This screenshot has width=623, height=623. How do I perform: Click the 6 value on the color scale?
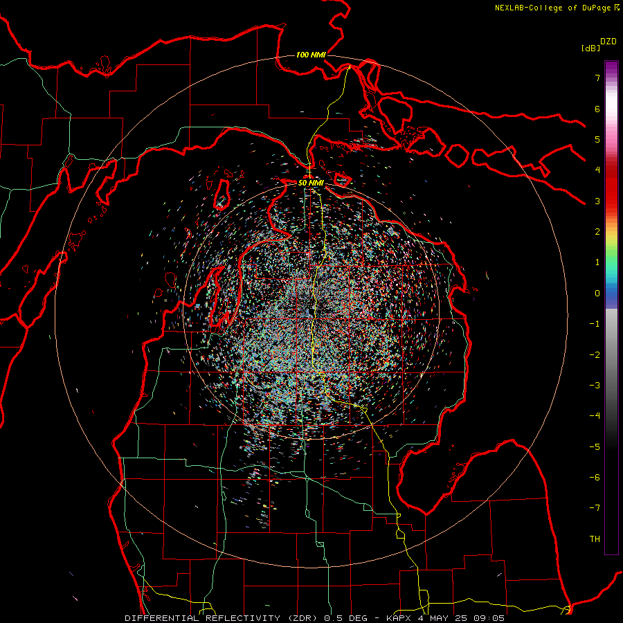click(597, 109)
